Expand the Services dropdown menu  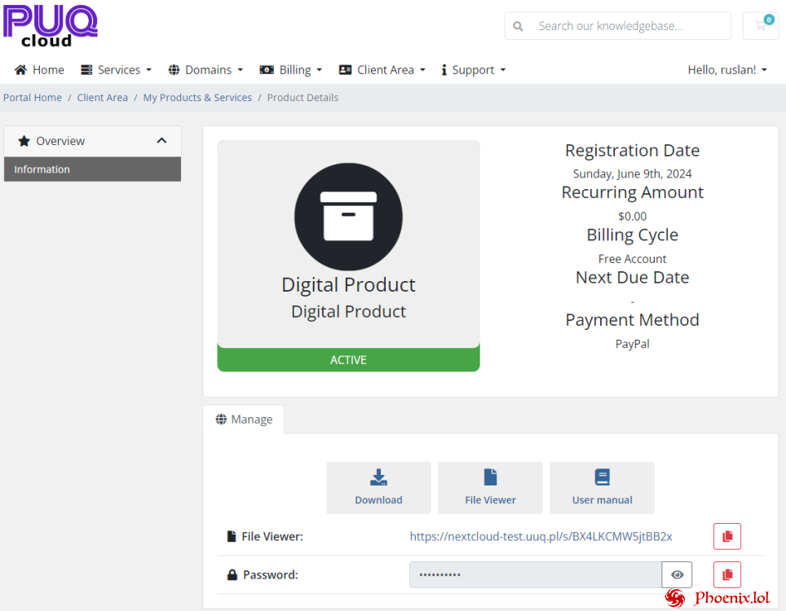pyautogui.click(x=116, y=69)
